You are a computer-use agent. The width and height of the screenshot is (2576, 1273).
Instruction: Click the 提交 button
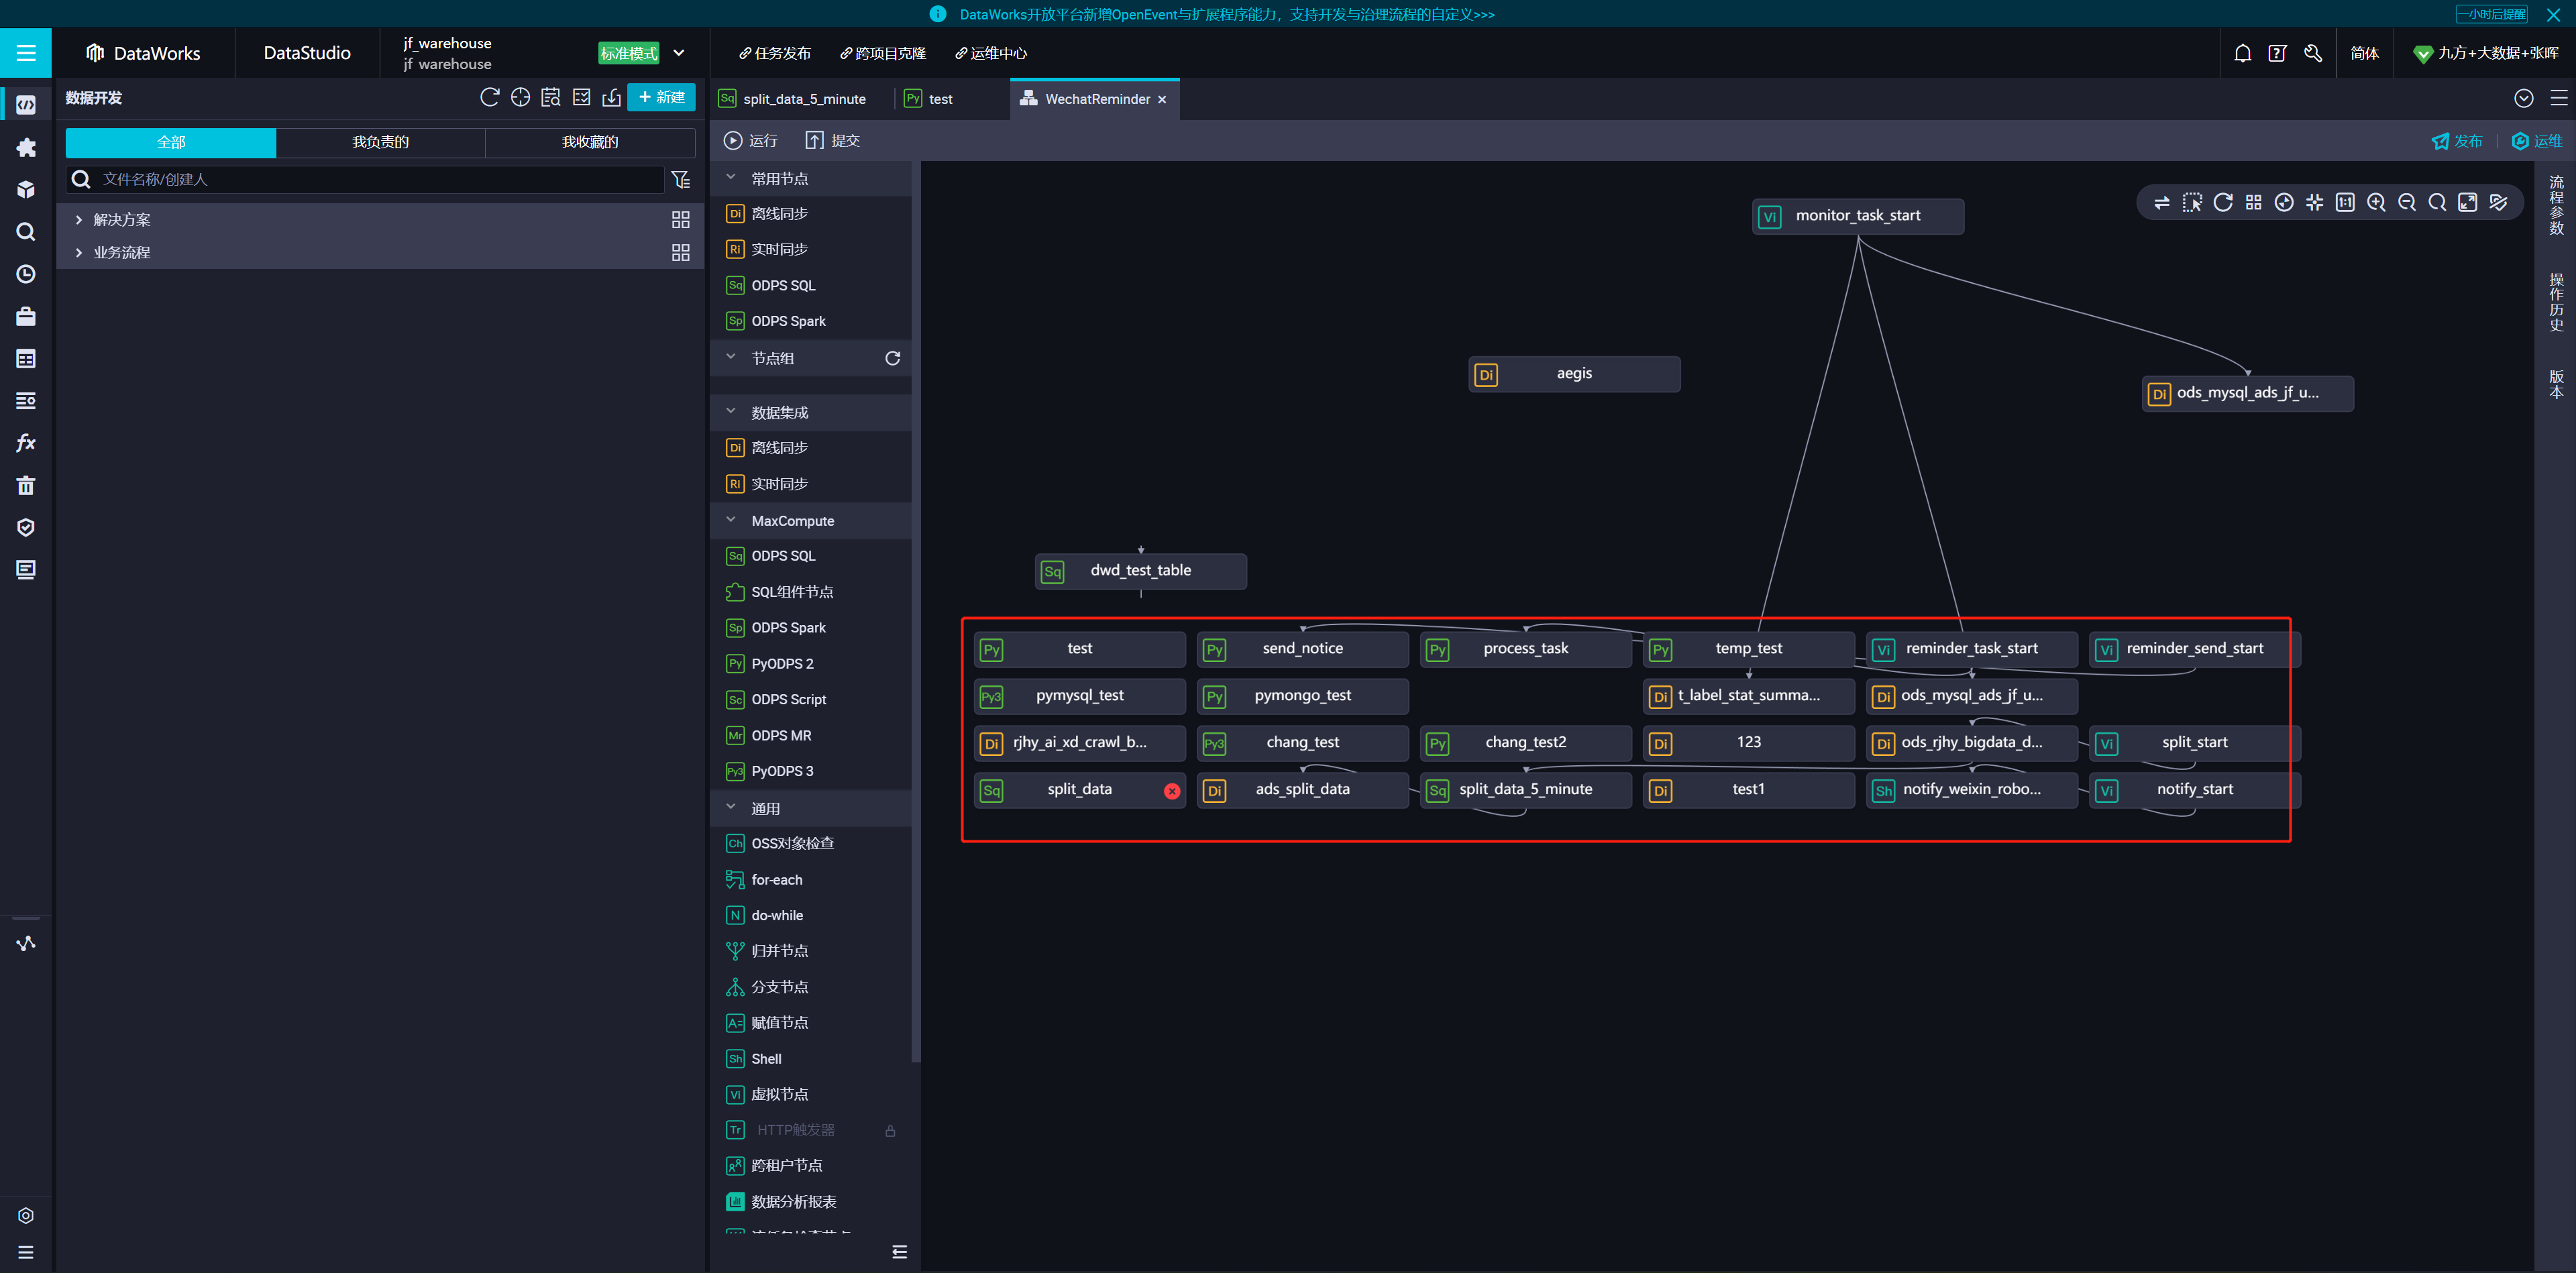[833, 141]
